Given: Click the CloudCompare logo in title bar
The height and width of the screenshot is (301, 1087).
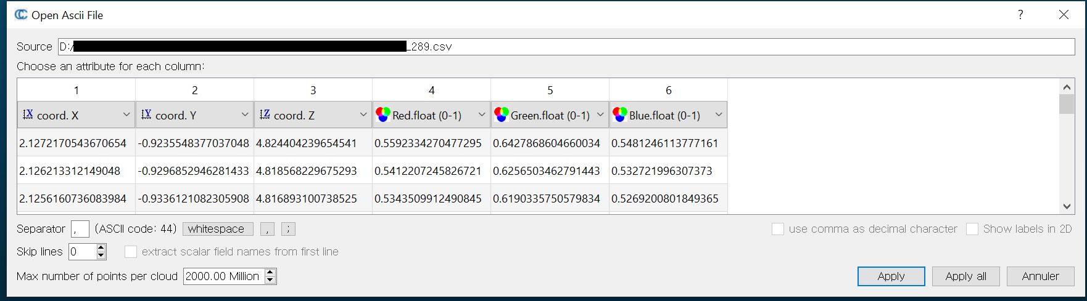Looking at the screenshot, I should tap(21, 15).
